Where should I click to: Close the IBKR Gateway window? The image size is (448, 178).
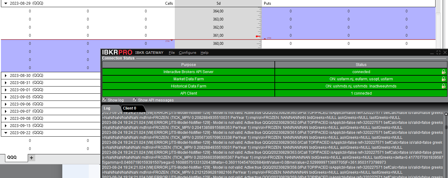point(445,53)
